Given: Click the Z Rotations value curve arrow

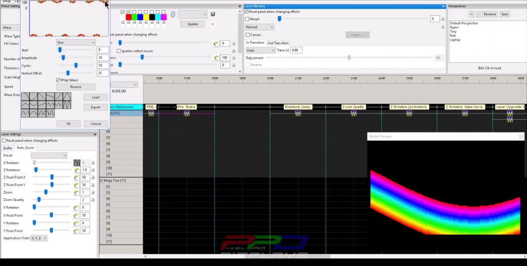Looking at the screenshot, I should point(77,169).
